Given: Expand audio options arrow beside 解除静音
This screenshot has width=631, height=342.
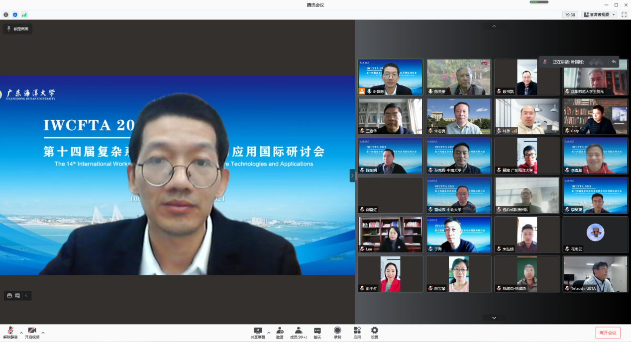Looking at the screenshot, I should point(21,333).
